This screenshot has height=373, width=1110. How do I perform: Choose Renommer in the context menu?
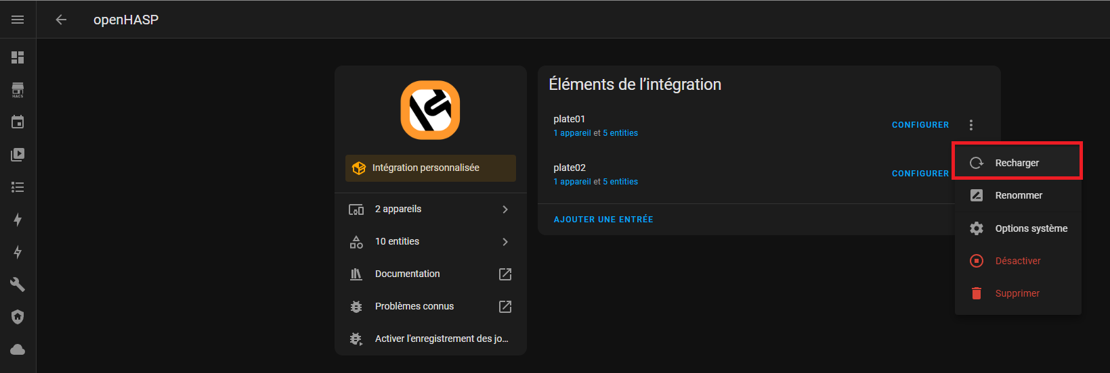(1018, 195)
